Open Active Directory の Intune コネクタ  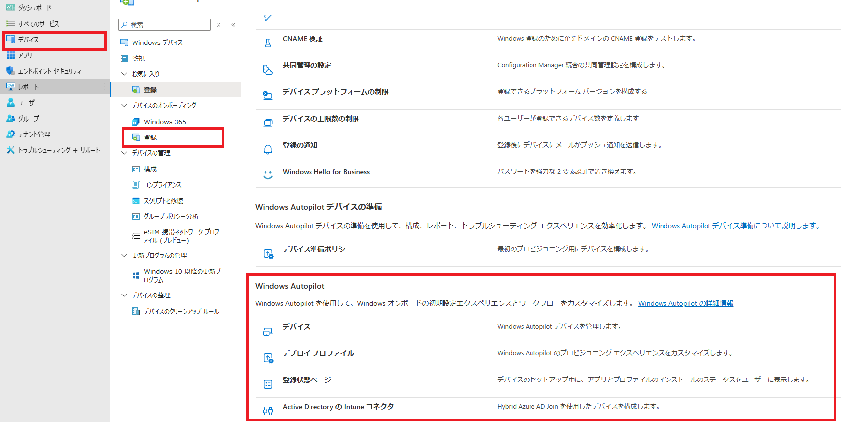(338, 407)
